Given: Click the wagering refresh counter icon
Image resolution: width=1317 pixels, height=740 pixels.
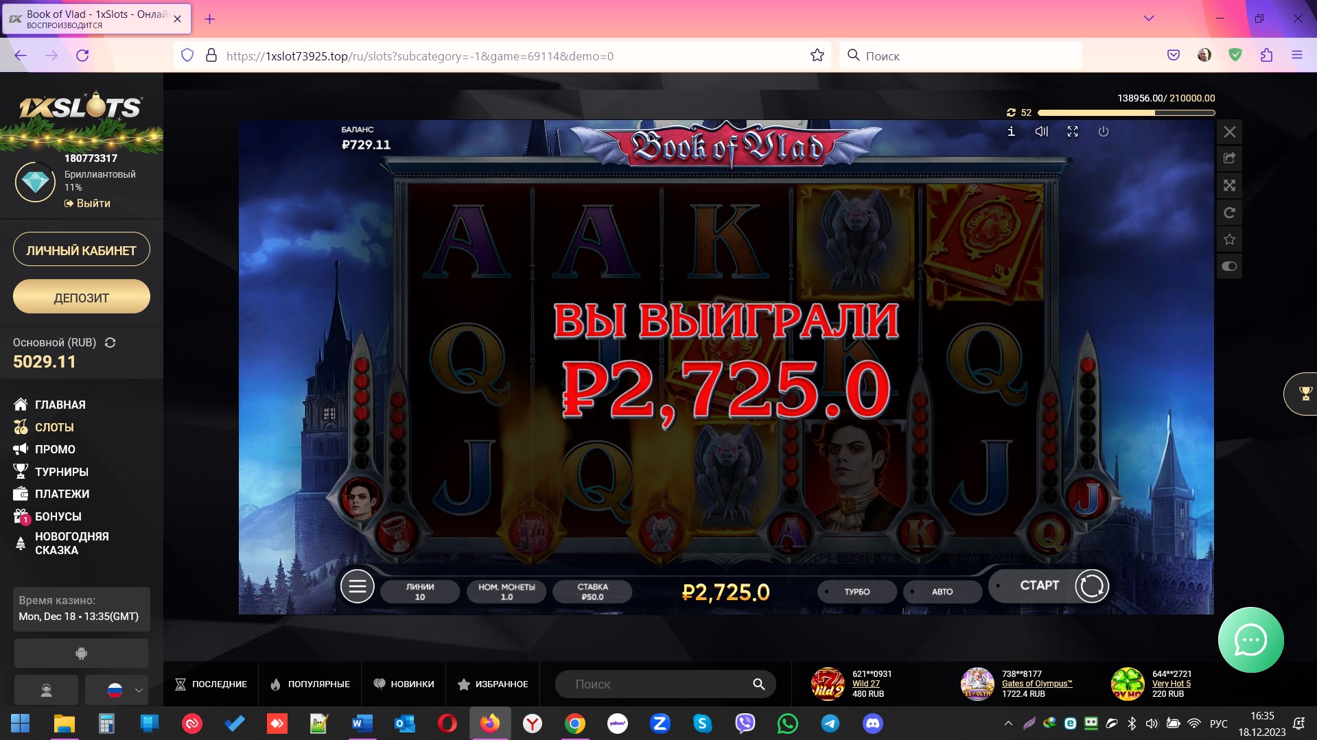Looking at the screenshot, I should click(1011, 112).
